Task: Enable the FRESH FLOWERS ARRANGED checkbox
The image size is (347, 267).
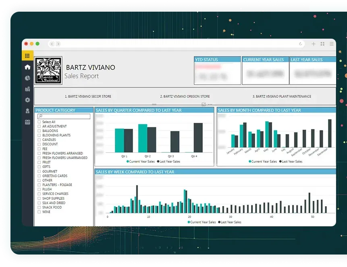Action: pyautogui.click(x=39, y=153)
